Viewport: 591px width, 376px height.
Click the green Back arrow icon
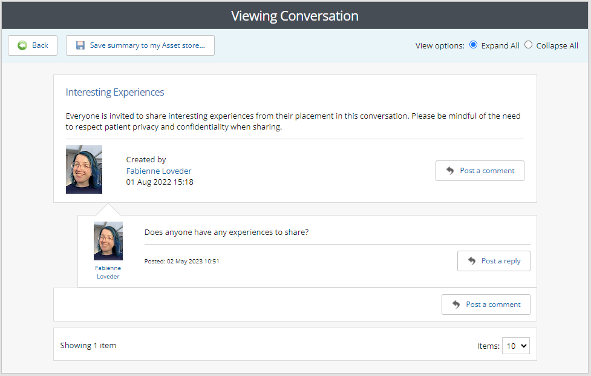22,45
